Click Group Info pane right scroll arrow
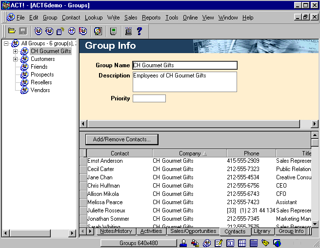The height and width of the screenshot is (248, 320). [x=315, y=124]
